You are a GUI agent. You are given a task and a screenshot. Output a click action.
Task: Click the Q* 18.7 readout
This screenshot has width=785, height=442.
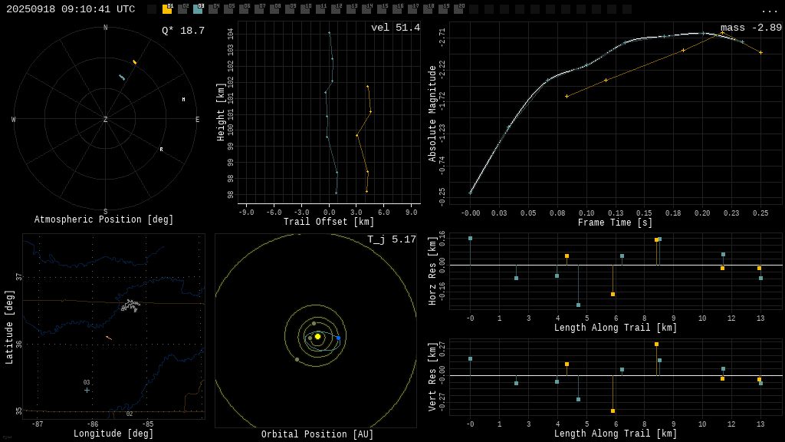(182, 31)
